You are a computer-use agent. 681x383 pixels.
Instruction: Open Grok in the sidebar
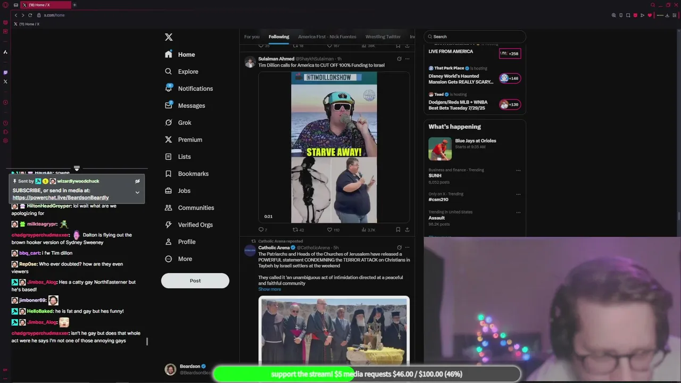(178, 122)
